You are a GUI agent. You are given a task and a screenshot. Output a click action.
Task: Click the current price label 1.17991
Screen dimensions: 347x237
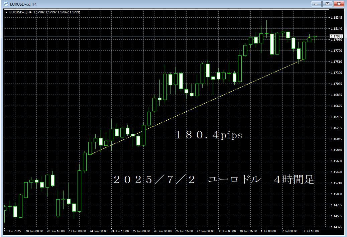coord(336,36)
